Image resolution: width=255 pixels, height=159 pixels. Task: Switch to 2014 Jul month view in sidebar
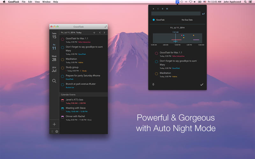(54, 69)
